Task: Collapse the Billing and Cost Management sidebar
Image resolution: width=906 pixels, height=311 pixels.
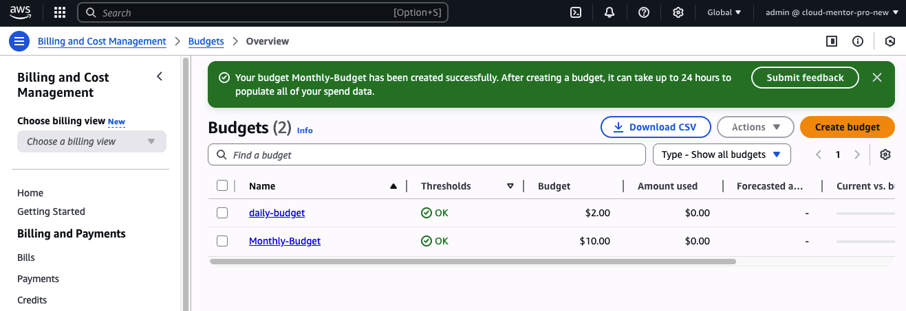Action: click(x=160, y=76)
